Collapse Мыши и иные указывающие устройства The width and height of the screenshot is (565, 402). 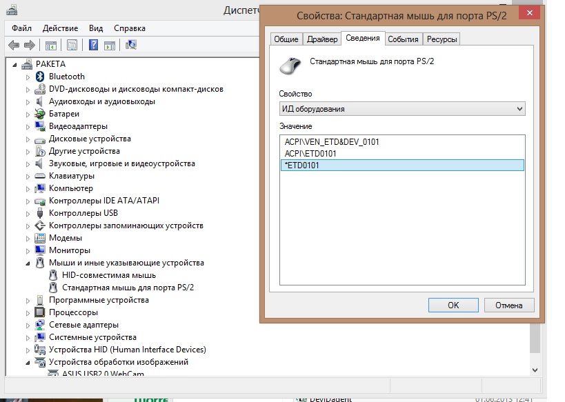(x=28, y=263)
